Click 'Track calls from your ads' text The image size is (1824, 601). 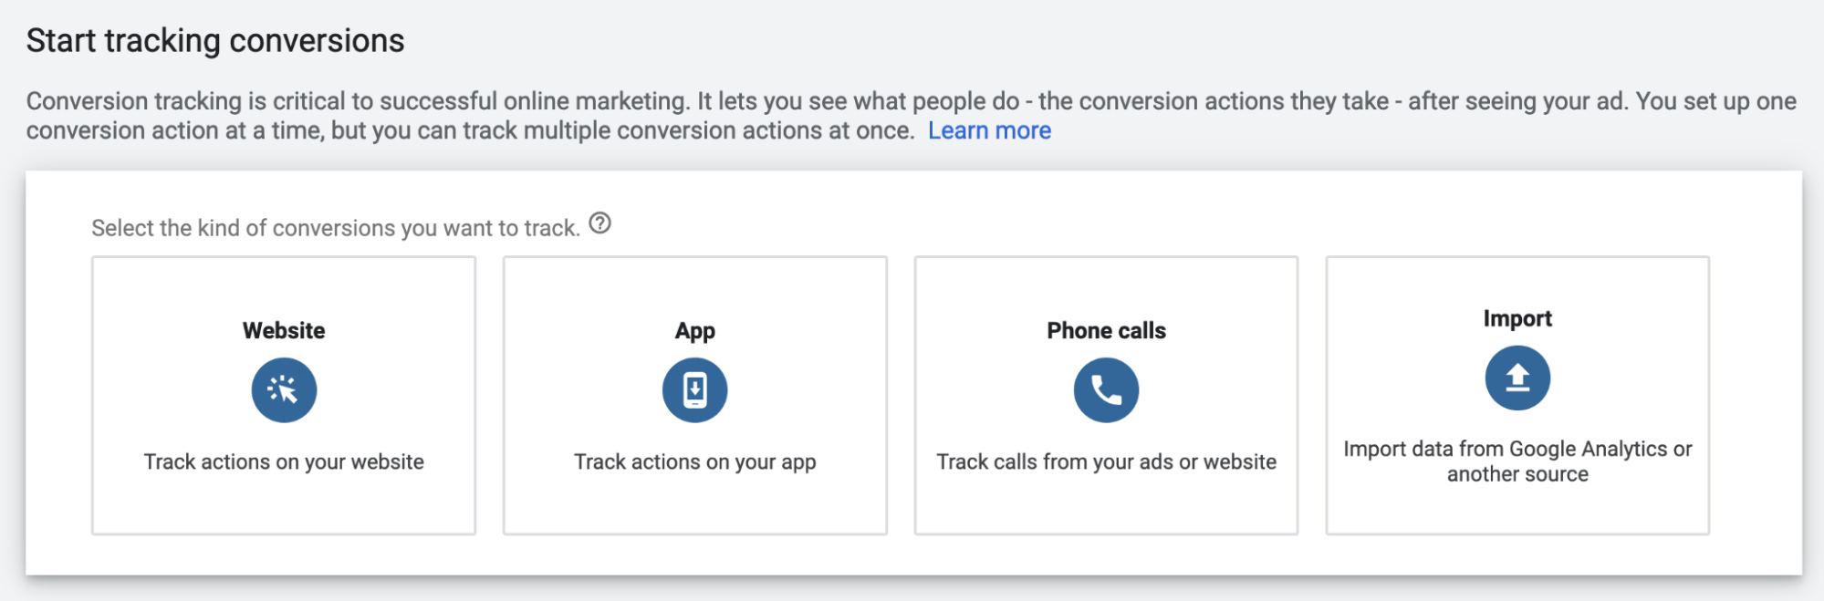(x=1106, y=461)
